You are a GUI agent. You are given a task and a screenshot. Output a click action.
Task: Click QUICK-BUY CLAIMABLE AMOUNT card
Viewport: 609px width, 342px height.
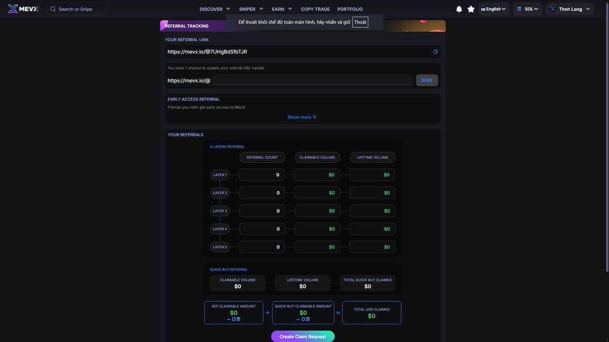coord(303,313)
